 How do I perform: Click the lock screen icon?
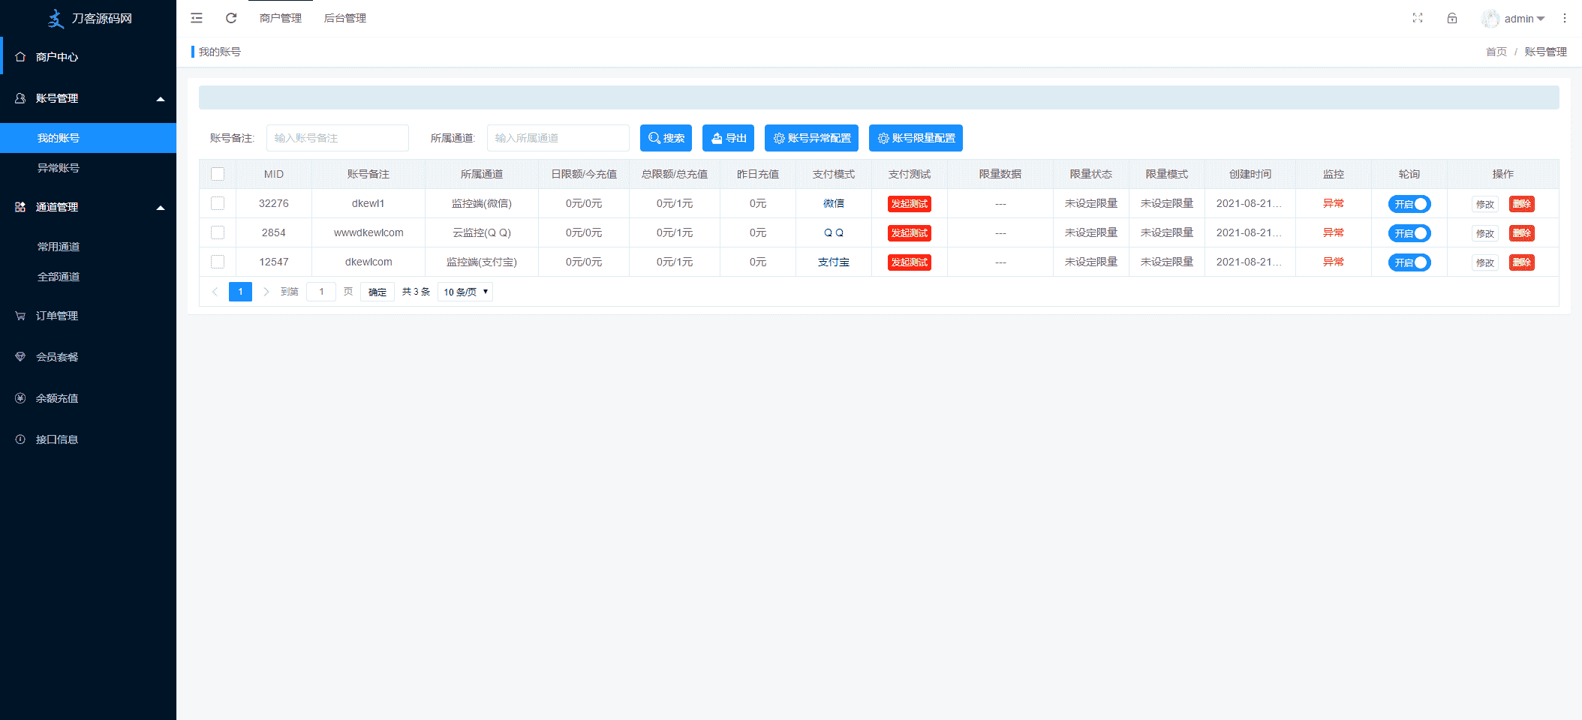coord(1451,18)
